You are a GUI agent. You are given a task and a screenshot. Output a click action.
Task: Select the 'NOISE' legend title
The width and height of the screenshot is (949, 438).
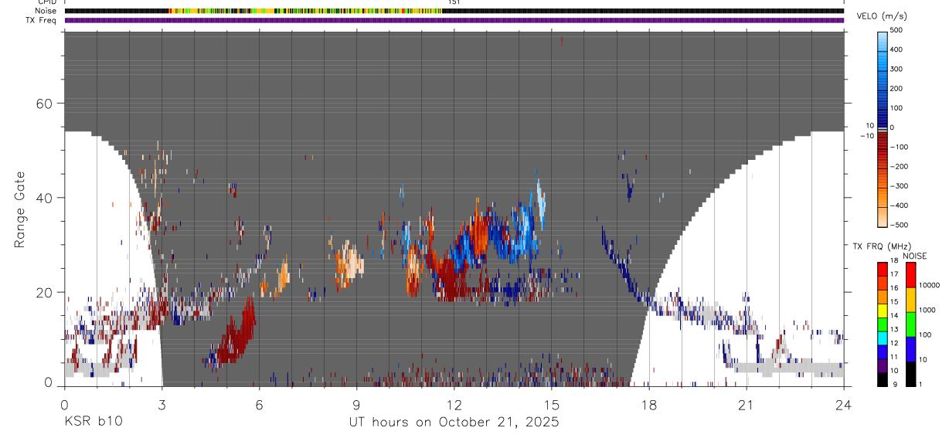coord(914,256)
